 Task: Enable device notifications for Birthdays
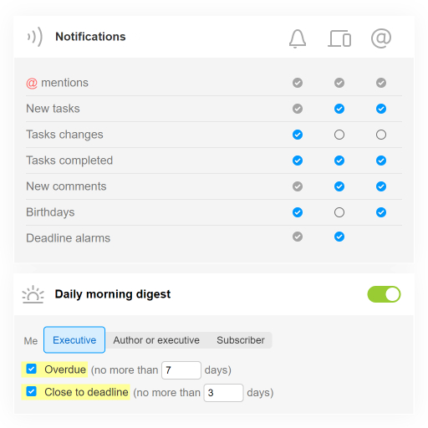pyautogui.click(x=339, y=212)
